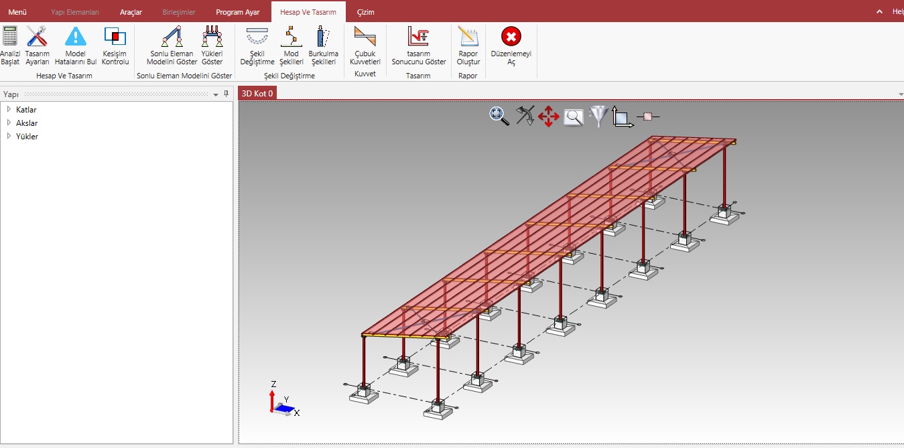The image size is (904, 448).
Task: Expand the Akslar tree node
Action: pyautogui.click(x=9, y=123)
